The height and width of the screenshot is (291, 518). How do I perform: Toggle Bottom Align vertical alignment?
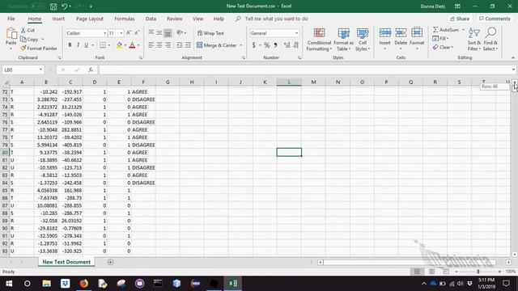[168, 32]
